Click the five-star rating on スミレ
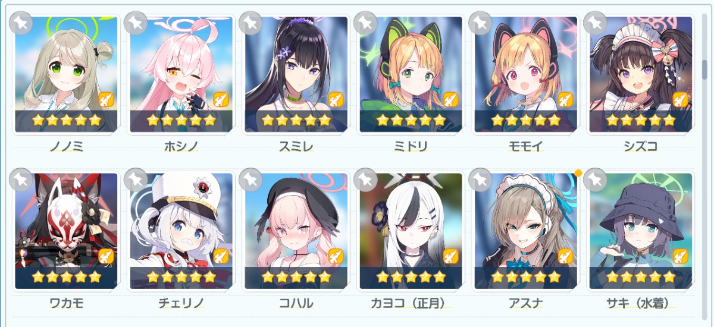Screen dimensions: 714x327 pyautogui.click(x=296, y=121)
